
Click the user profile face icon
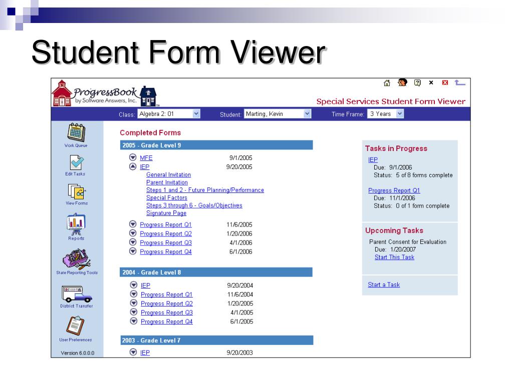coord(402,82)
